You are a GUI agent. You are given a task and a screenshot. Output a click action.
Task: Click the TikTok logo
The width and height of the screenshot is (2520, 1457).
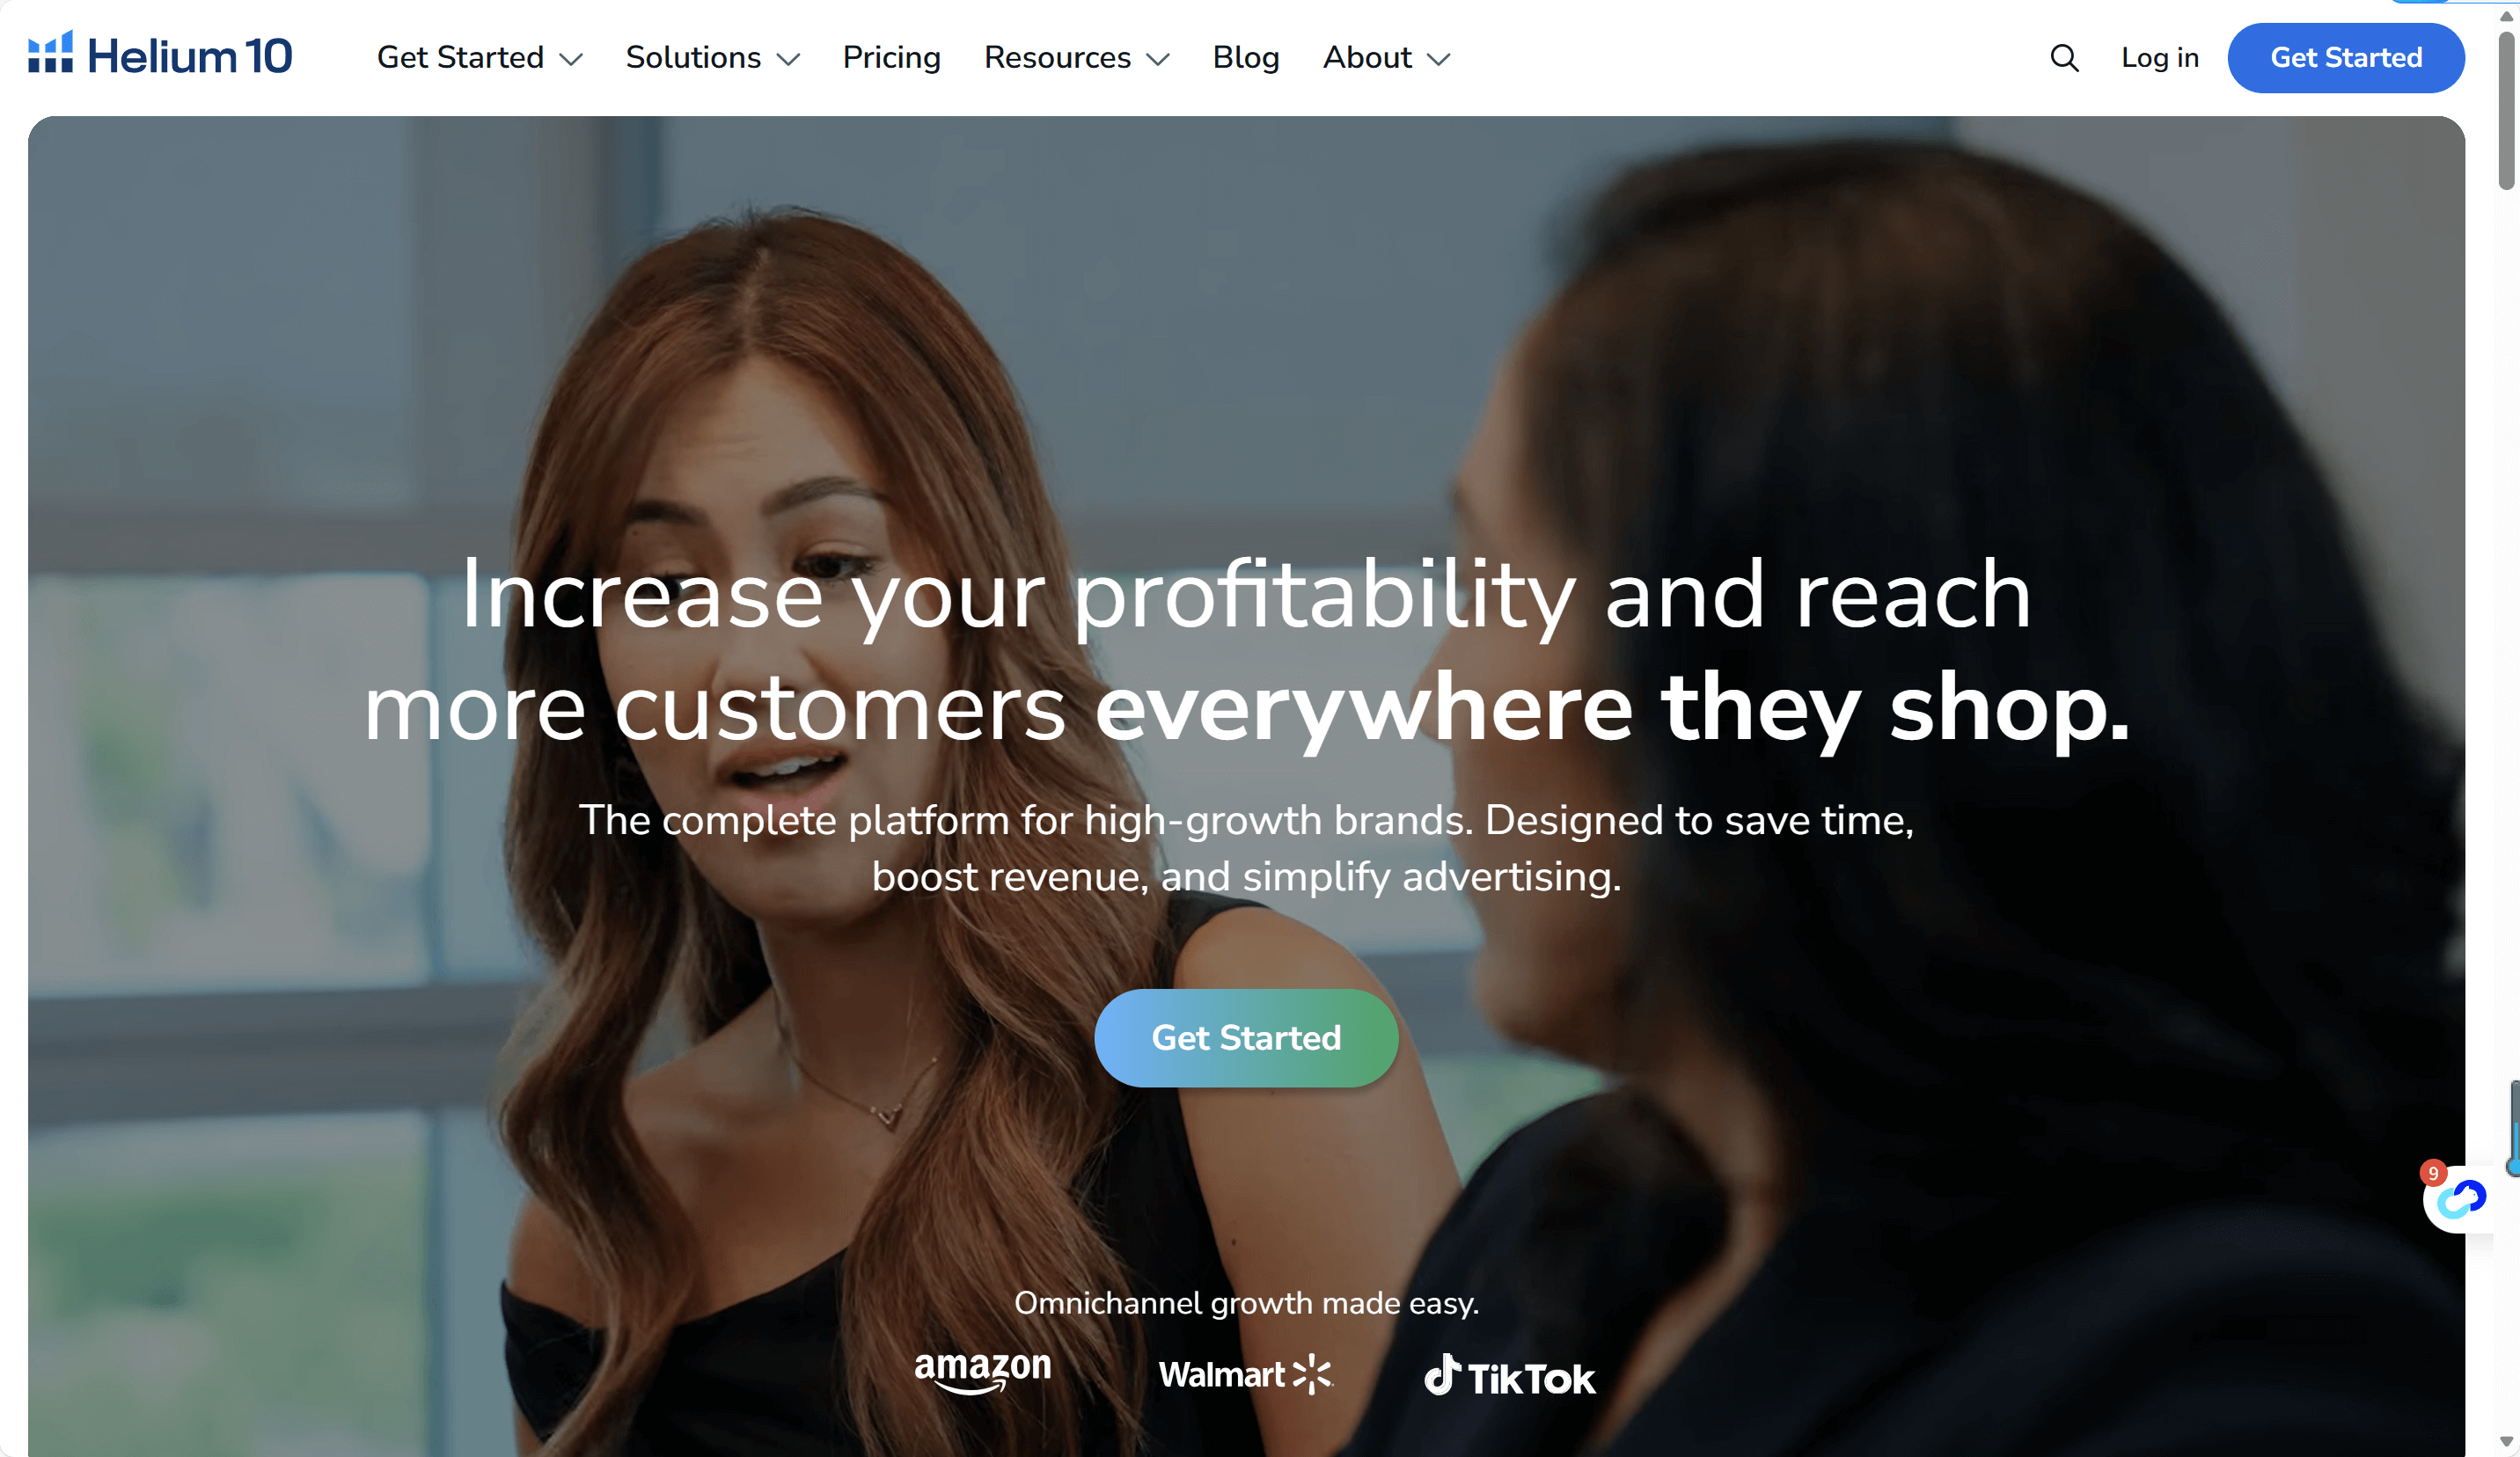point(1510,1376)
